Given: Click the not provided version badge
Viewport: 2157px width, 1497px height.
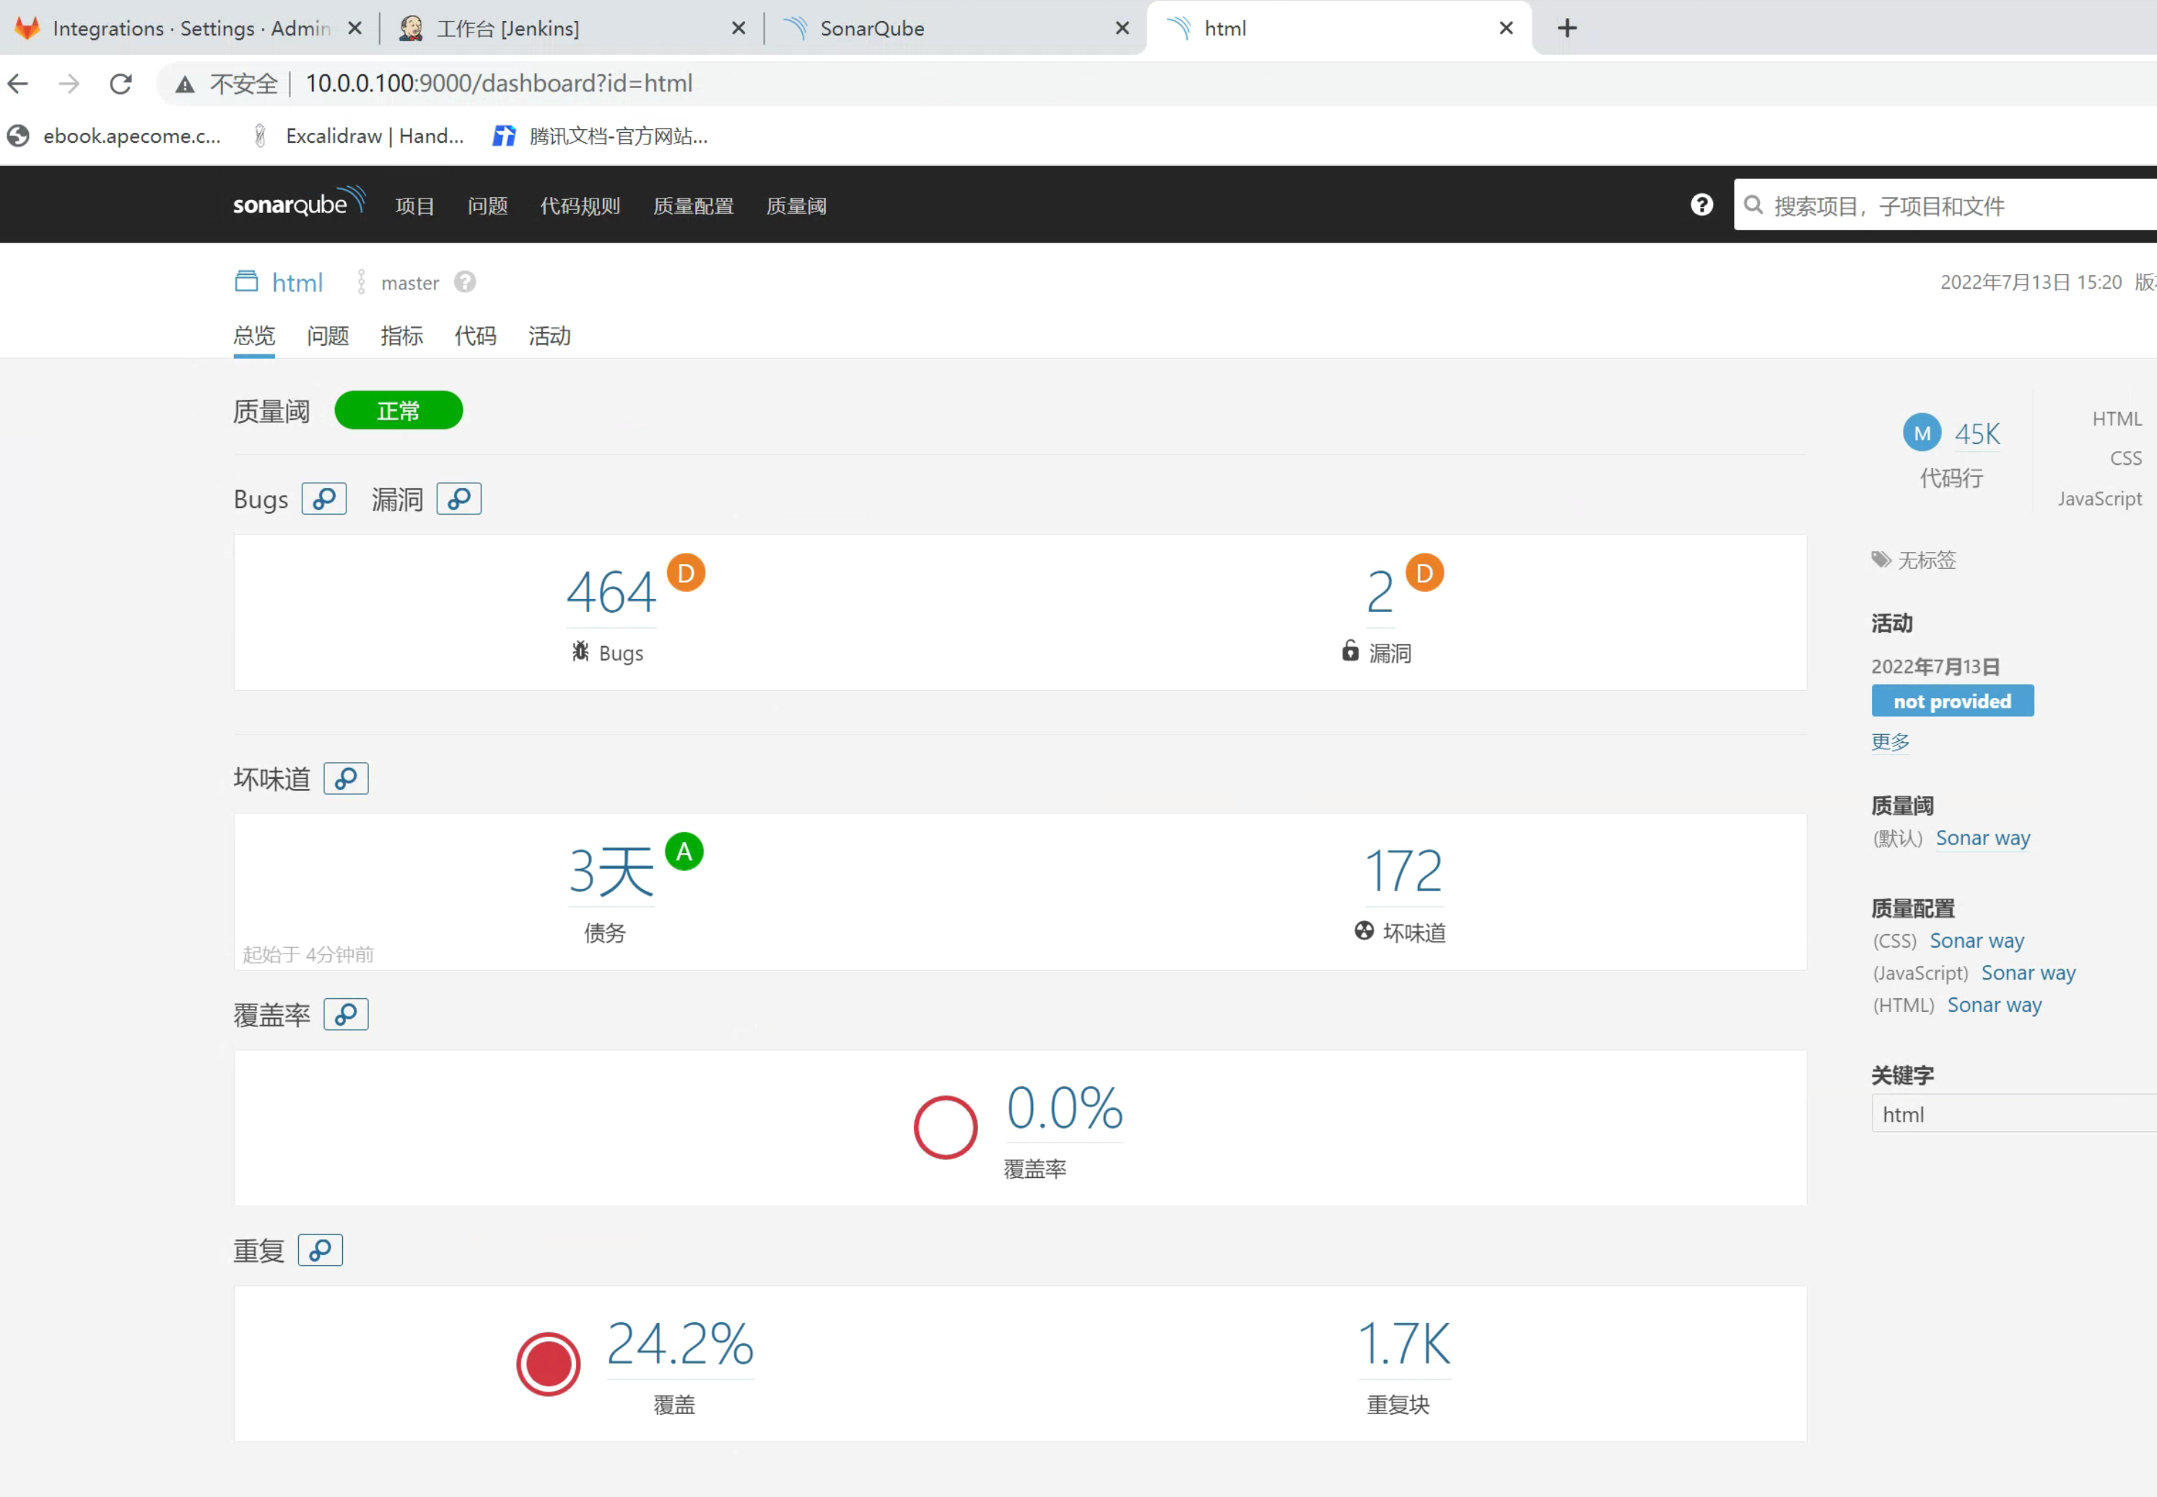Looking at the screenshot, I should point(1951,702).
